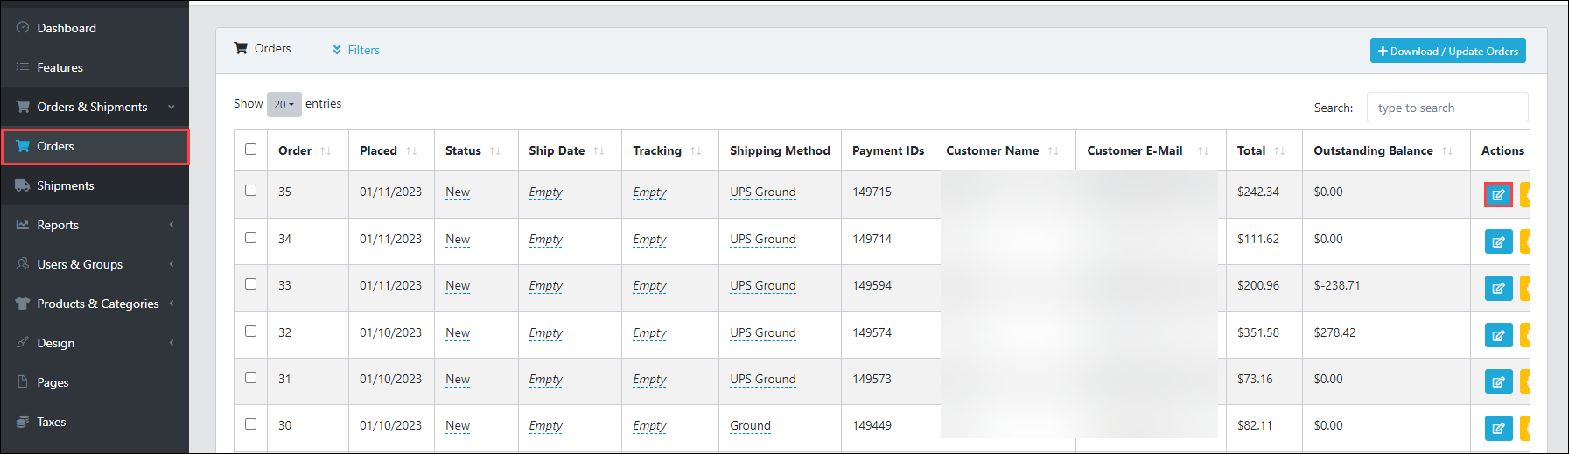Sort by Customer E-Mail arrows
The width and height of the screenshot is (1569, 454).
coord(1203,151)
